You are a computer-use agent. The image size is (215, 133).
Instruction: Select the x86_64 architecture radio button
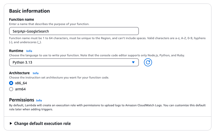[x=11, y=83]
